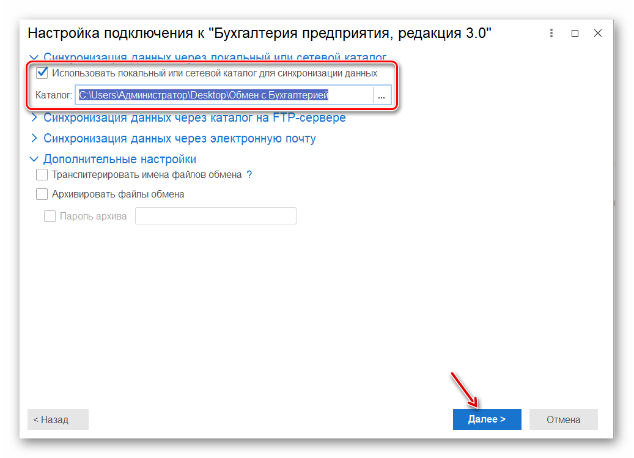
Task: Go to next step with Далее button
Action: coord(487,419)
